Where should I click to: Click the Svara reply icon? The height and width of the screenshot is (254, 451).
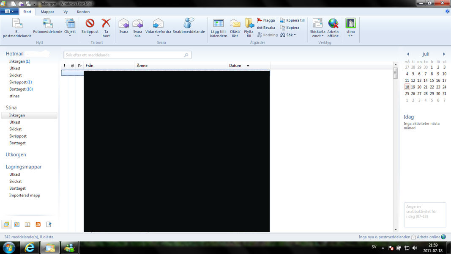pos(123,24)
